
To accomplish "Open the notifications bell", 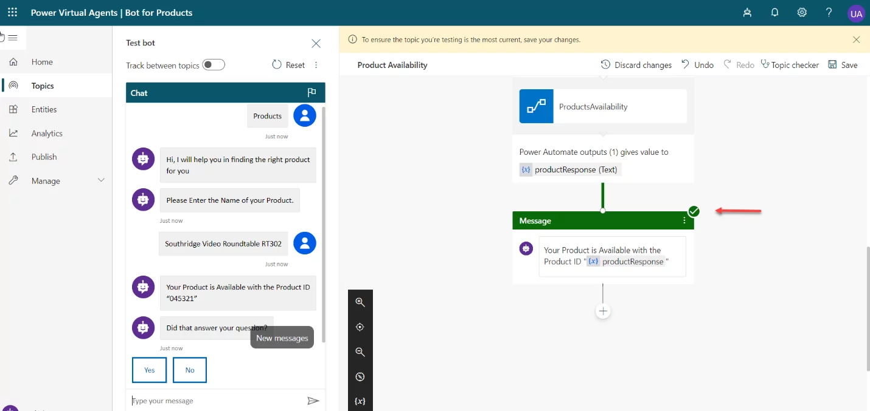I will click(x=774, y=13).
